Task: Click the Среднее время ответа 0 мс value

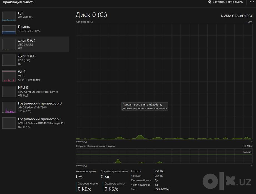Action: [105, 177]
